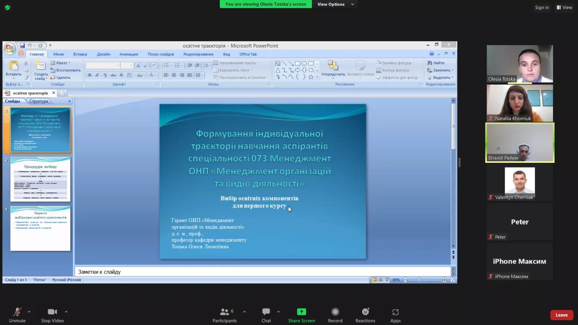
Task: Toggle bold formatting in Шрифт group
Action: (x=90, y=75)
